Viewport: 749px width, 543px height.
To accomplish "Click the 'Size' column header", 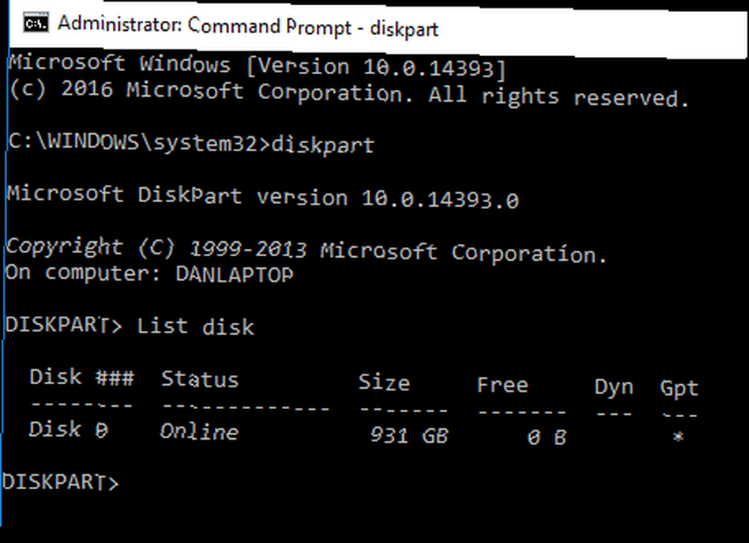I will click(x=384, y=383).
